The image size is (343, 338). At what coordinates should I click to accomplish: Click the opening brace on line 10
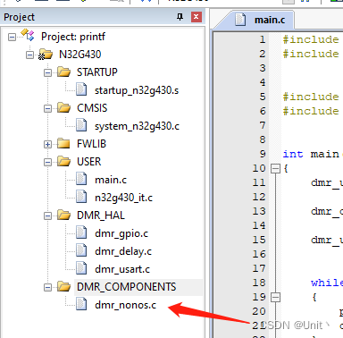tap(286, 169)
